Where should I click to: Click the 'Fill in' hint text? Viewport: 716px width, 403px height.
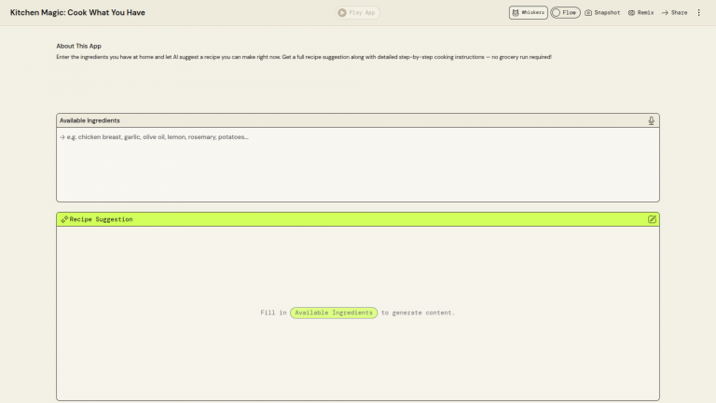click(273, 313)
